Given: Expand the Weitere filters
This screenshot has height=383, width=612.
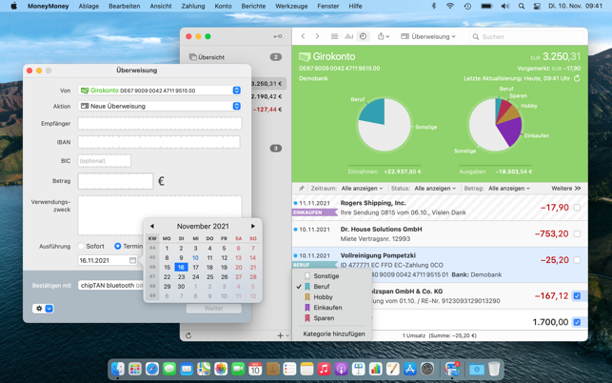Looking at the screenshot, I should pos(566,188).
